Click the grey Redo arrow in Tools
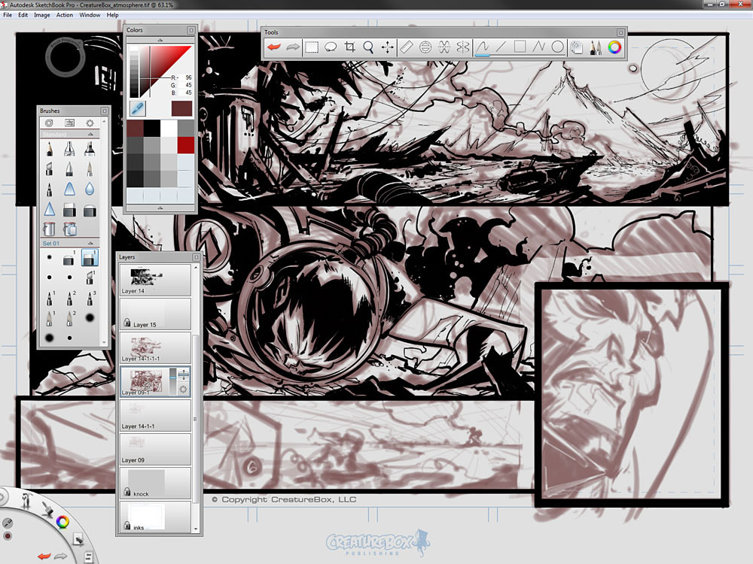Viewport: 753px width, 564px height. tap(292, 47)
